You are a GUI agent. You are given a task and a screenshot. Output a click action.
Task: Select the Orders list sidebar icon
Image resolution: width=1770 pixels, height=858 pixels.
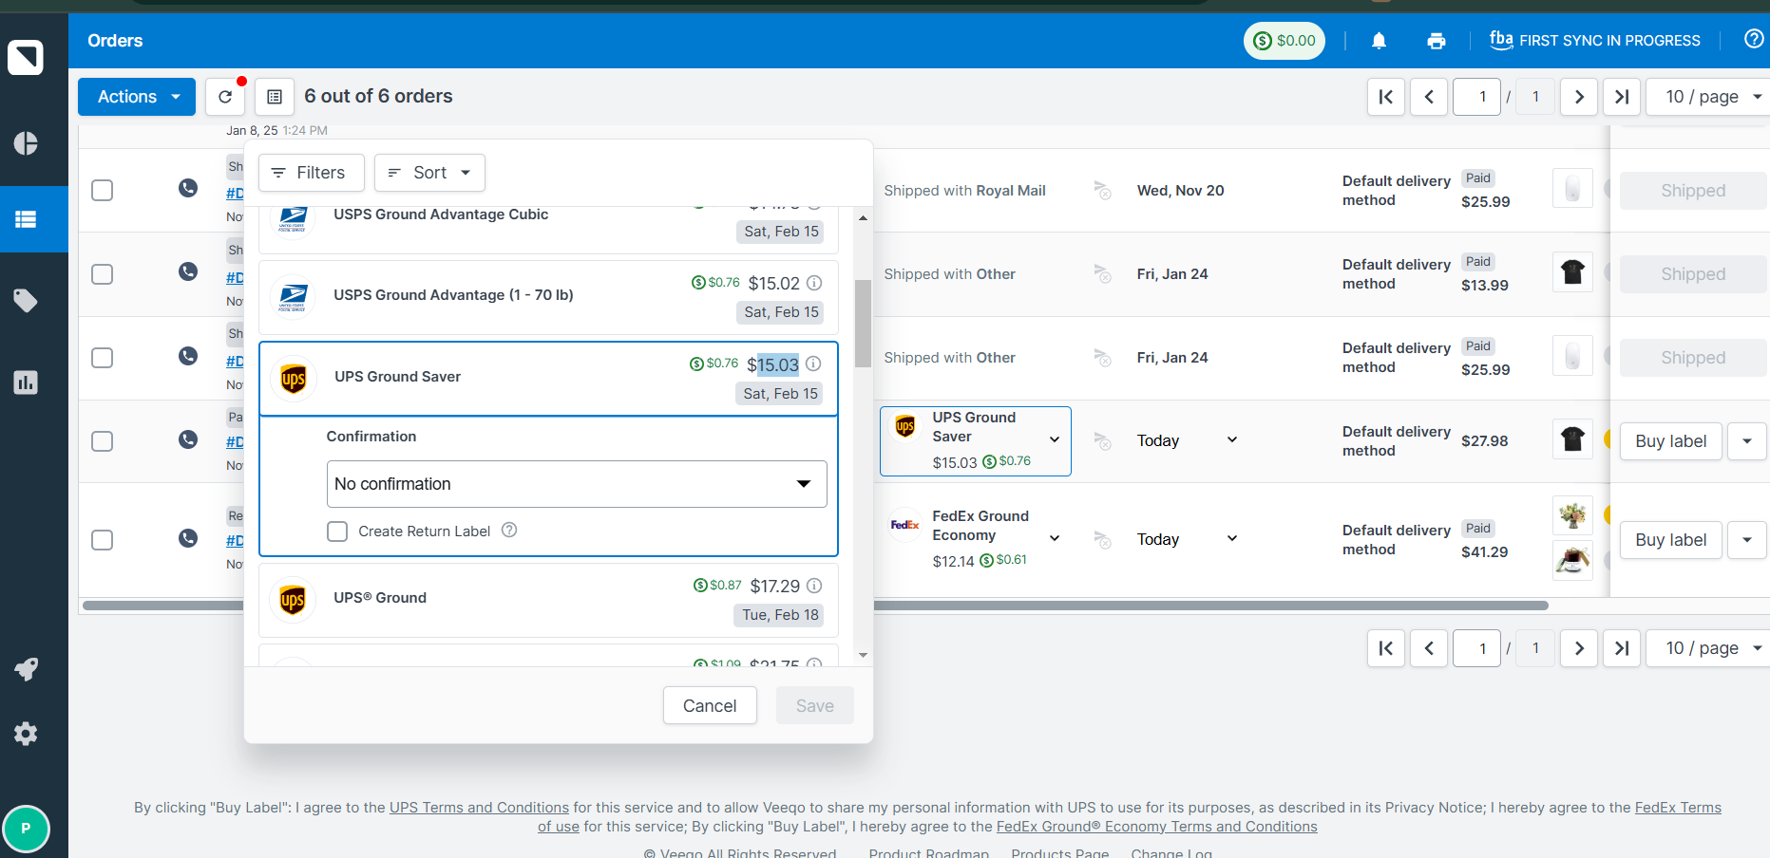(26, 219)
